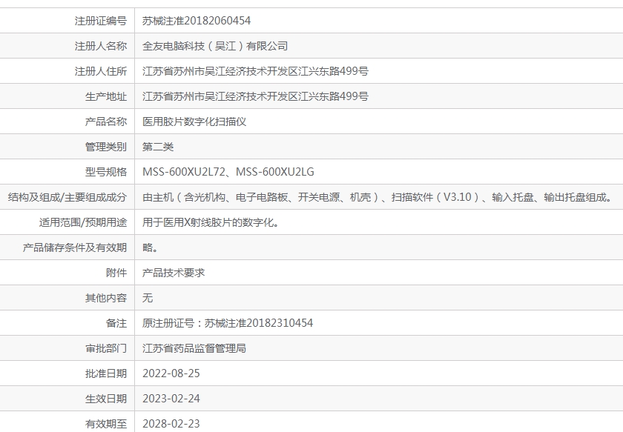Select the registration number 苏械注准20182060454
Screen dimensions: 623x432
[197, 21]
